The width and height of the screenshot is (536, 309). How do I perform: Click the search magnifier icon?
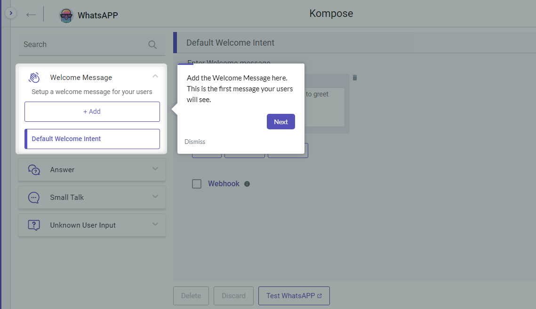tap(152, 44)
